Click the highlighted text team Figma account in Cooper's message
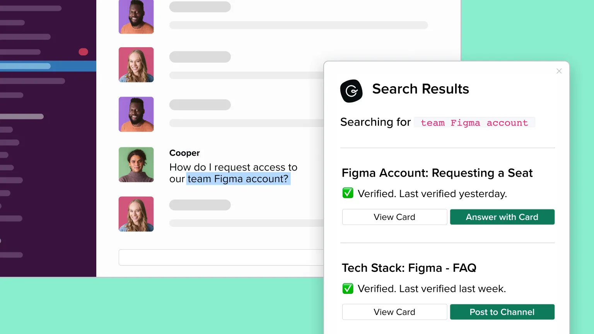This screenshot has height=334, width=594. pos(238,179)
